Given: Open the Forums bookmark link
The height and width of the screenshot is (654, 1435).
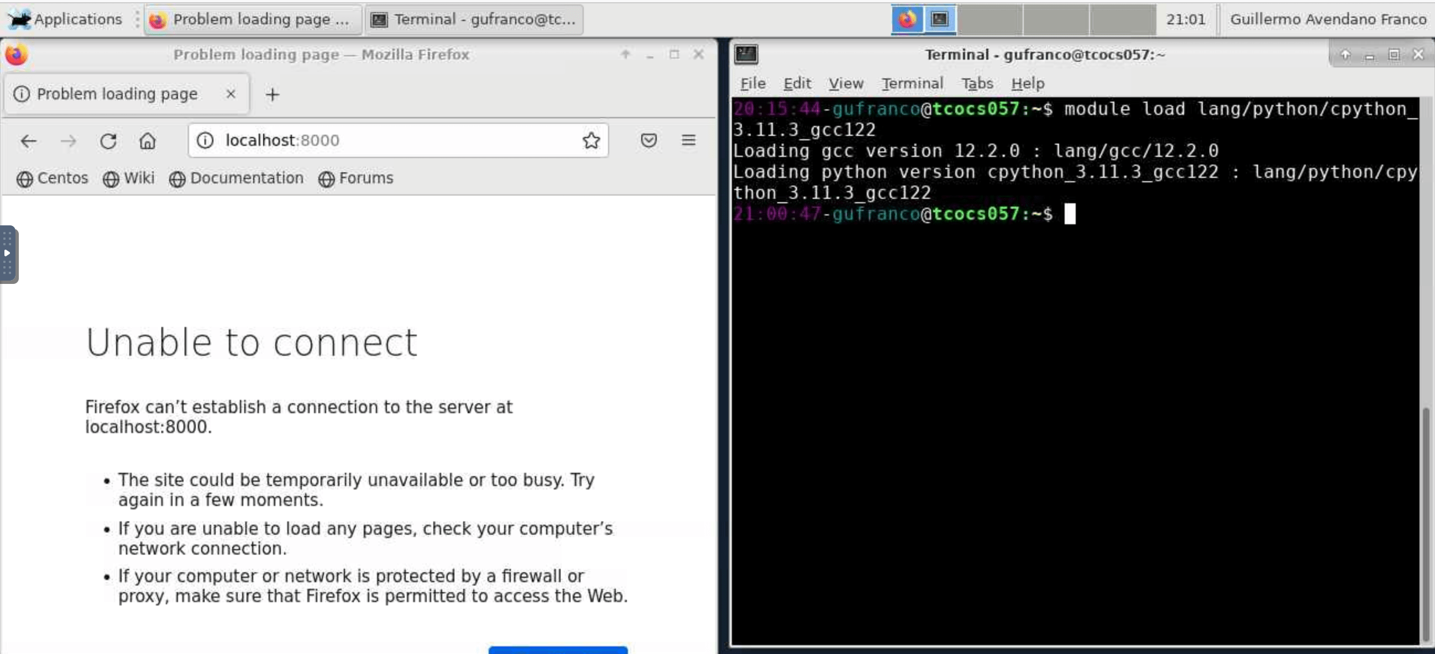Looking at the screenshot, I should (356, 178).
